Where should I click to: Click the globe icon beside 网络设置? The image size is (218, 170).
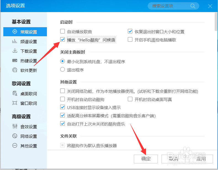(x=15, y=136)
